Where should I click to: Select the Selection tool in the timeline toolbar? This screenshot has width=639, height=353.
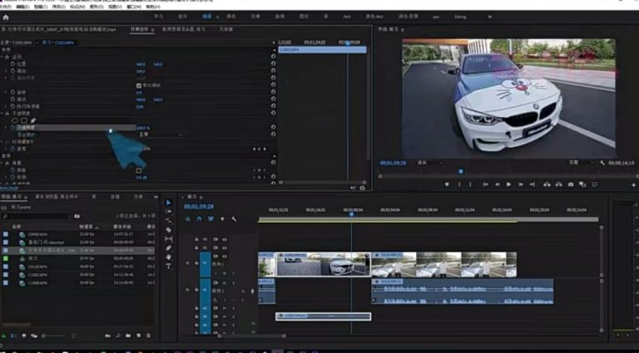pyautogui.click(x=168, y=202)
